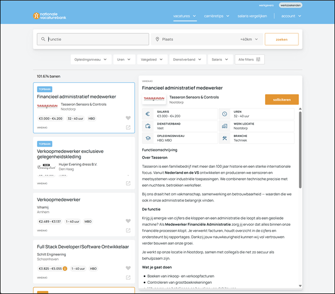Open the +40km distance dropdown
Screen dimensions: 335x294
249,40
